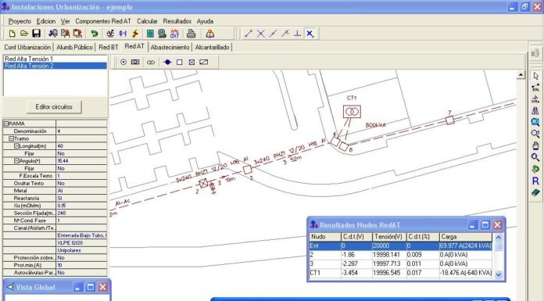Image resolution: width=544 pixels, height=301 pixels.
Task: Select the pan hand tool
Action: [535, 145]
